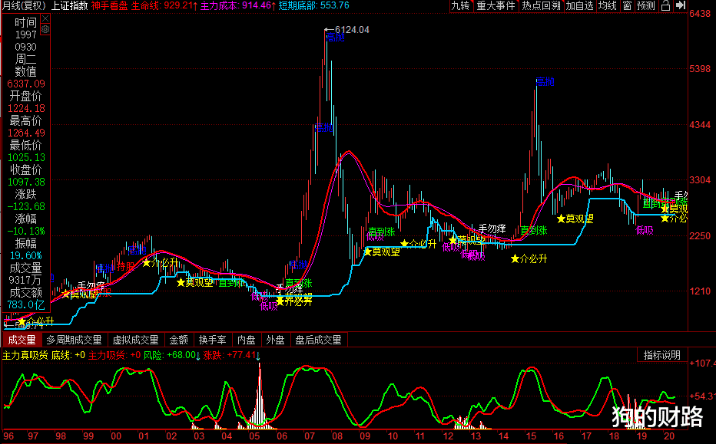Click the 窗 window button
Image resolution: width=716 pixels, height=444 pixels.
628,5
